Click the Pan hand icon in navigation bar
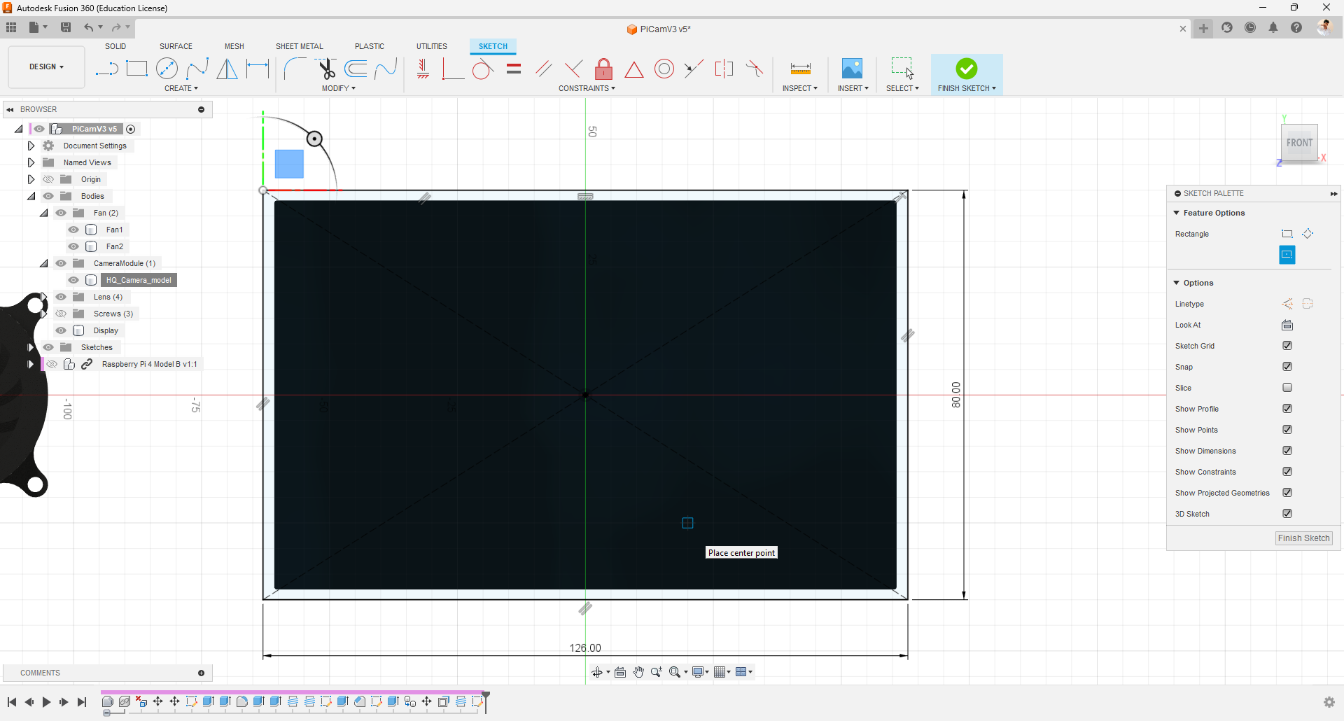This screenshot has width=1344, height=721. pyautogui.click(x=638, y=672)
